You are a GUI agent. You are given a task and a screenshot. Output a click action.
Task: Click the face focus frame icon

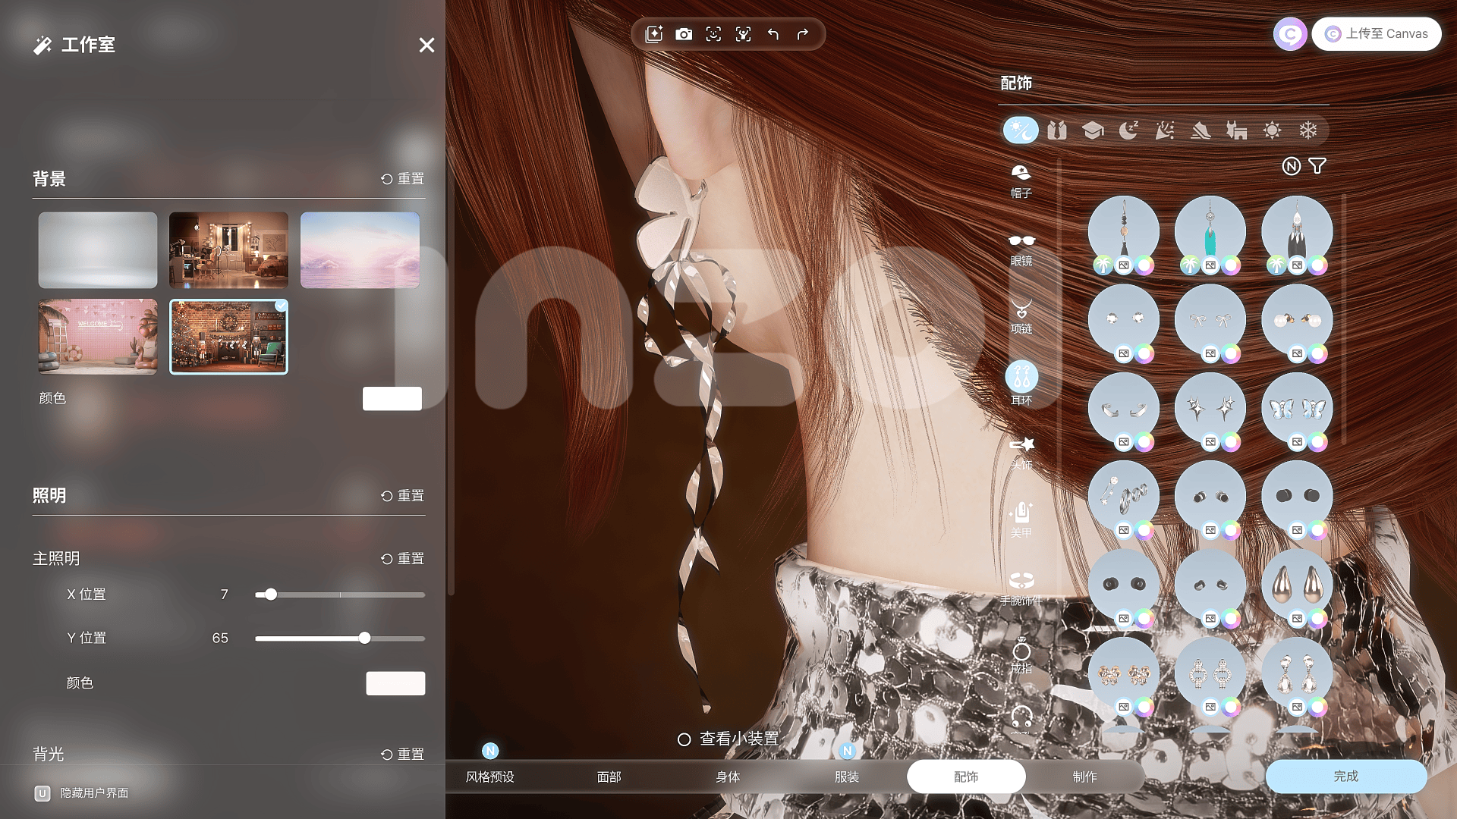713,34
